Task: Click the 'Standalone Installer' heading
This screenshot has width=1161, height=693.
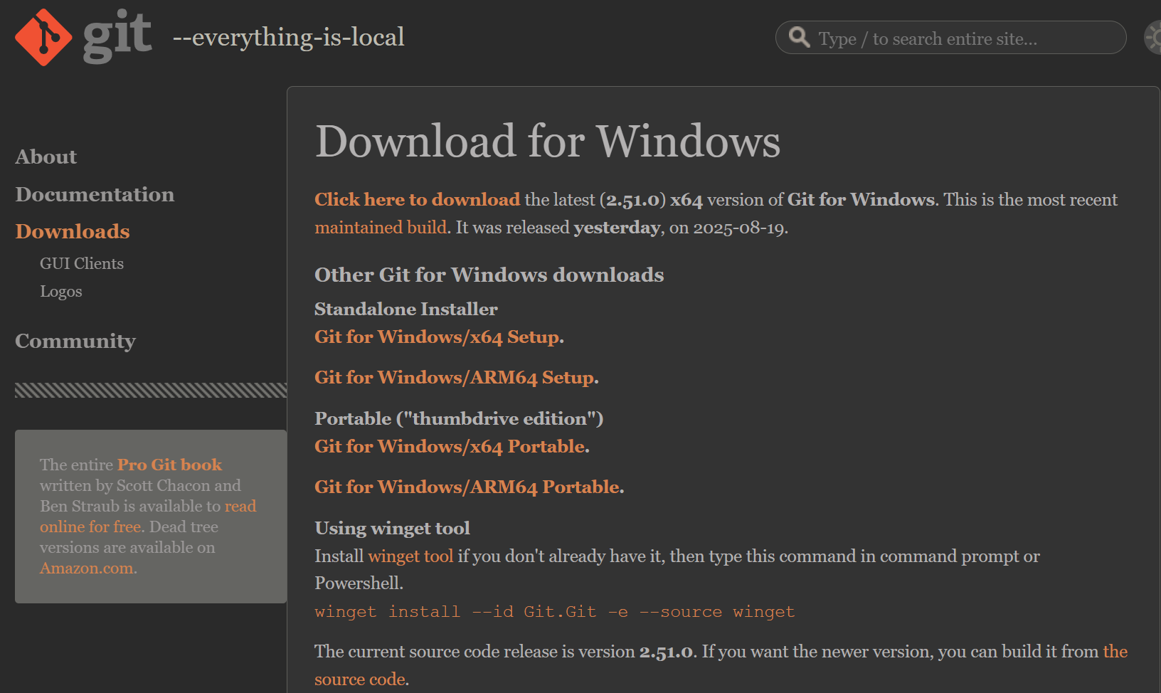Action: pyautogui.click(x=406, y=309)
